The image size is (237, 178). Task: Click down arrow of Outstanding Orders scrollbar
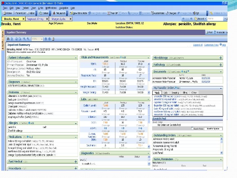point(222,153)
